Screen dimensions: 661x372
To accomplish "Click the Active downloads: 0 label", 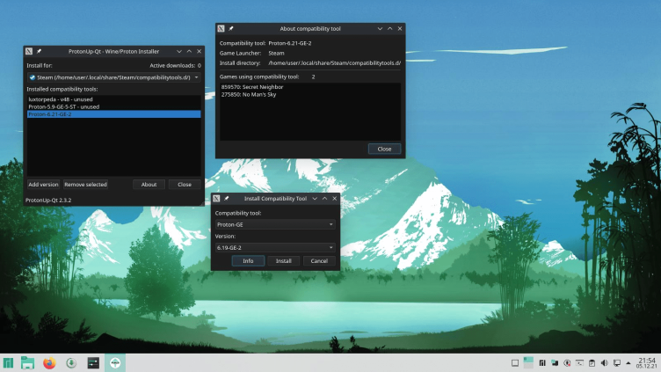I will 176,65.
